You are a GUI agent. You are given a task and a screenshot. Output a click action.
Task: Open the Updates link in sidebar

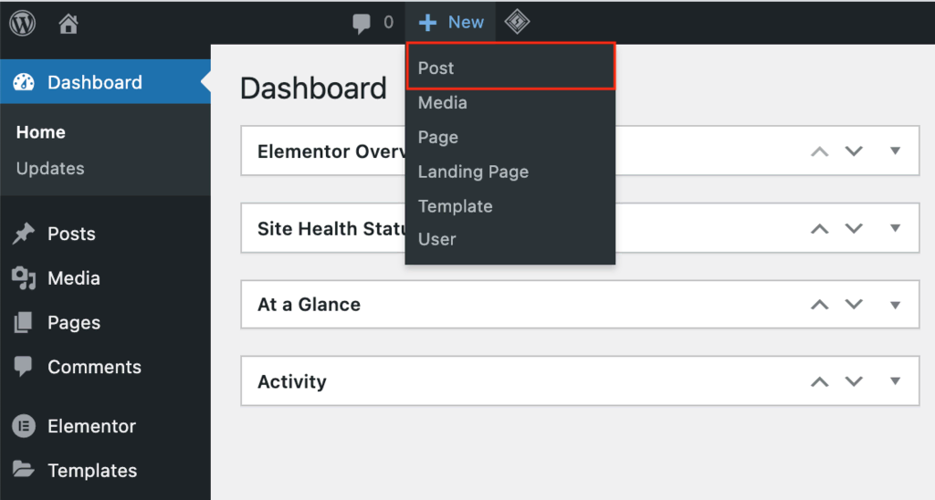tap(50, 169)
